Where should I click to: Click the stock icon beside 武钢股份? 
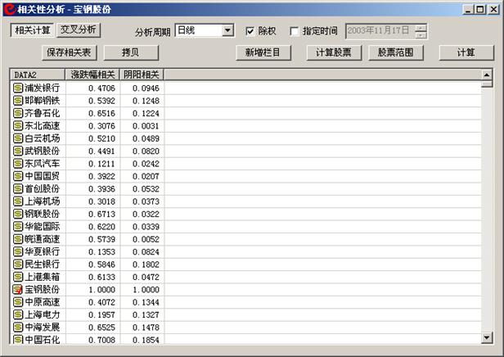click(x=18, y=151)
